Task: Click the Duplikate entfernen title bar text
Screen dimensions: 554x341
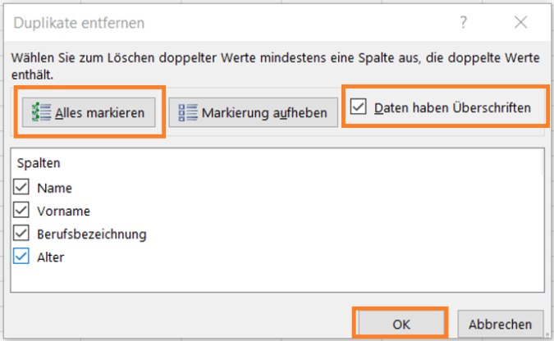Action: coord(79,23)
